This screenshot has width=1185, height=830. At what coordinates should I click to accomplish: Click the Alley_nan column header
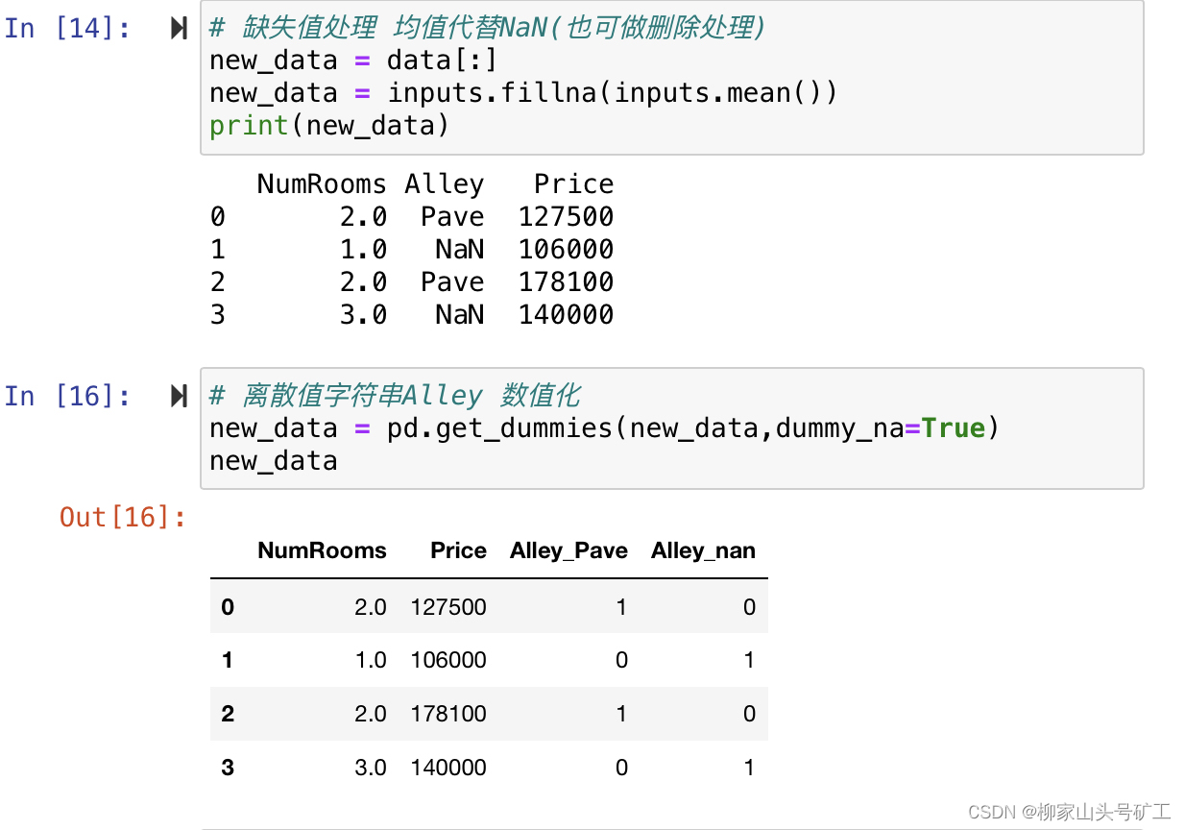703,550
